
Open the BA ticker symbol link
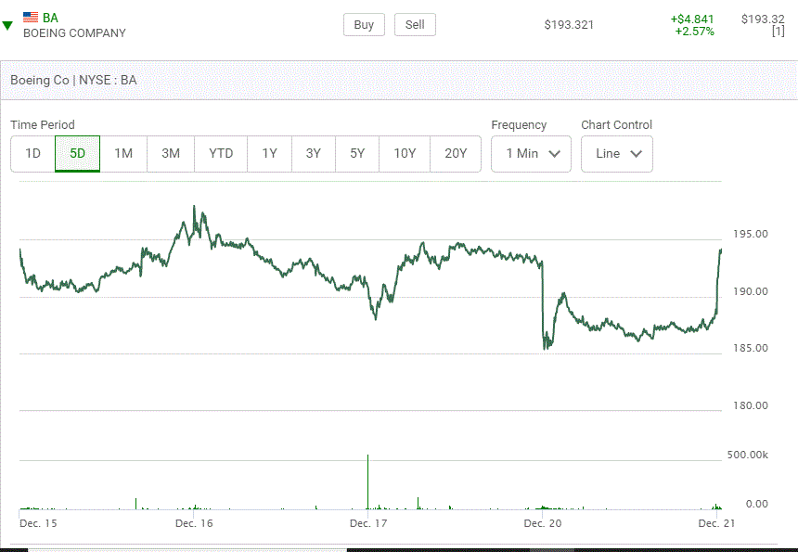50,18
